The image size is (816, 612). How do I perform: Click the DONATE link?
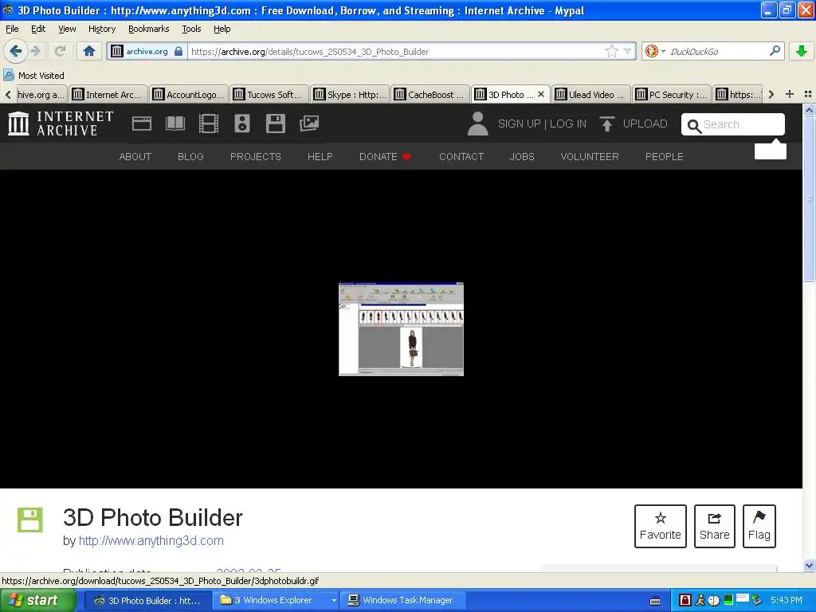click(x=385, y=157)
